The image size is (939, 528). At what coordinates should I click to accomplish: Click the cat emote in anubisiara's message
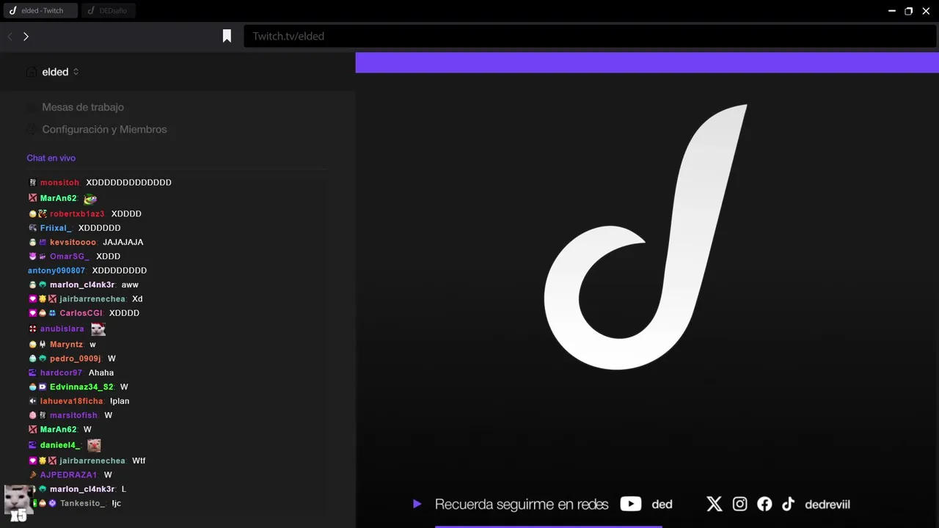[x=98, y=329]
